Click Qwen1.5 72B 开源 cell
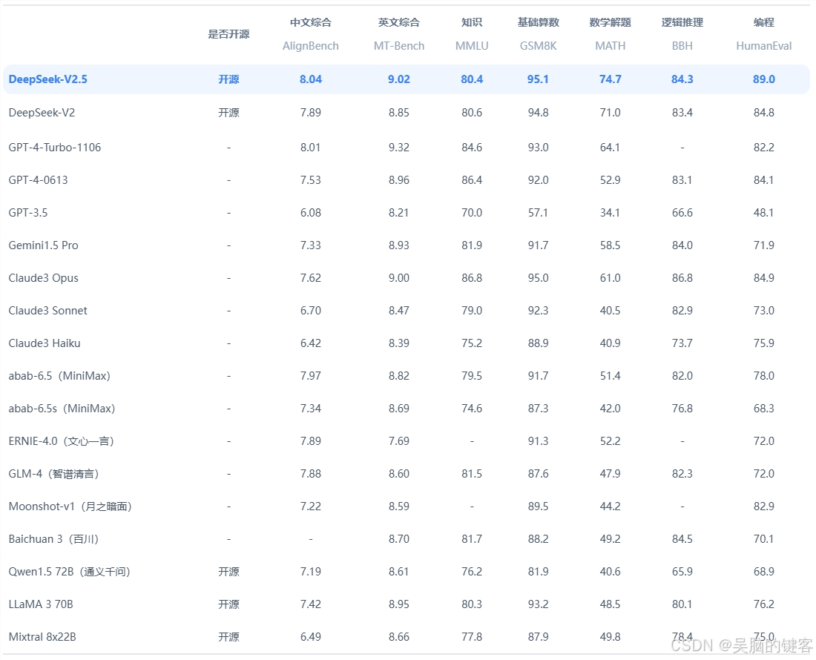816x660 pixels. 228,572
